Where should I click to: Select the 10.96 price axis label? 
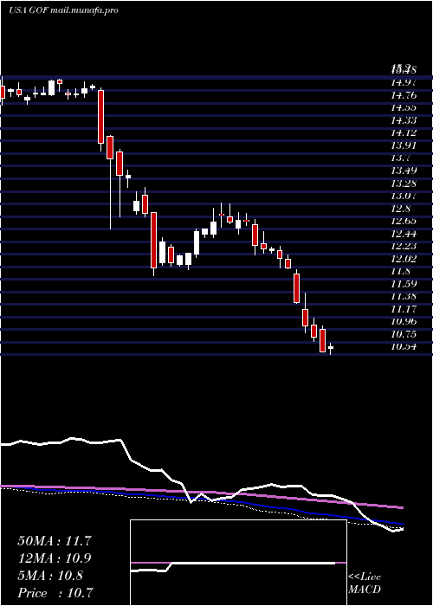click(x=404, y=321)
